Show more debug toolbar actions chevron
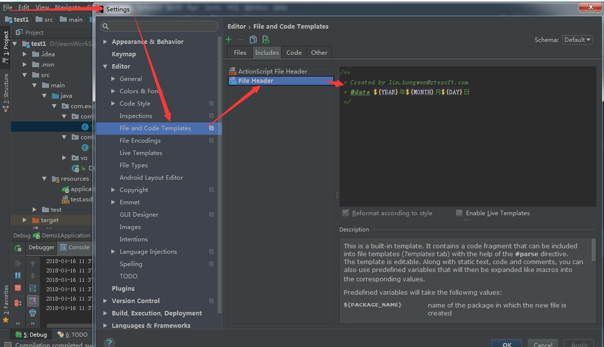 [x=18, y=324]
